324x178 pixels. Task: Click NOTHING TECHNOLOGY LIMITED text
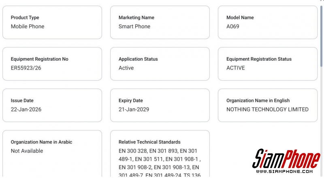point(267,110)
